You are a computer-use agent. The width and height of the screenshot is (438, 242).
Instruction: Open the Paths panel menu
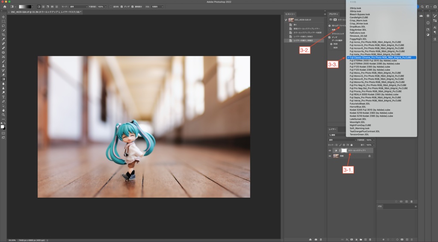tap(416, 207)
